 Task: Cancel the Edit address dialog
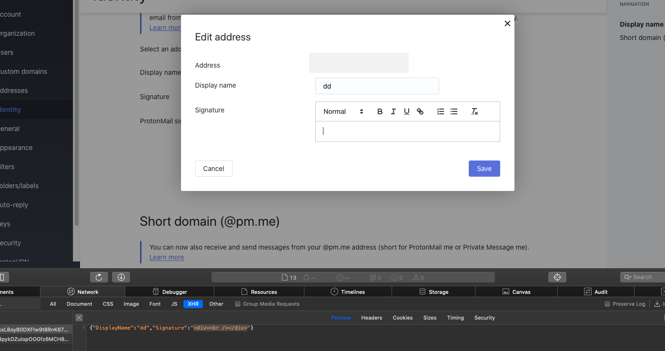coord(213,168)
